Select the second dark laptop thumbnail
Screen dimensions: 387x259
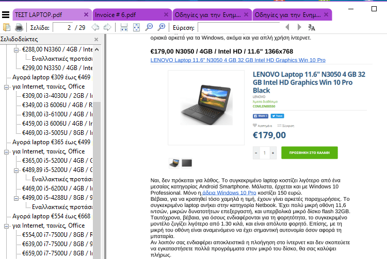tap(187, 163)
